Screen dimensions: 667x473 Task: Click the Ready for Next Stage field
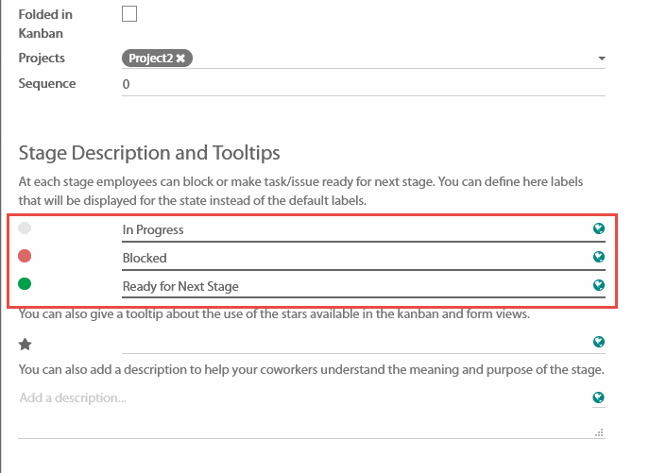click(x=350, y=286)
